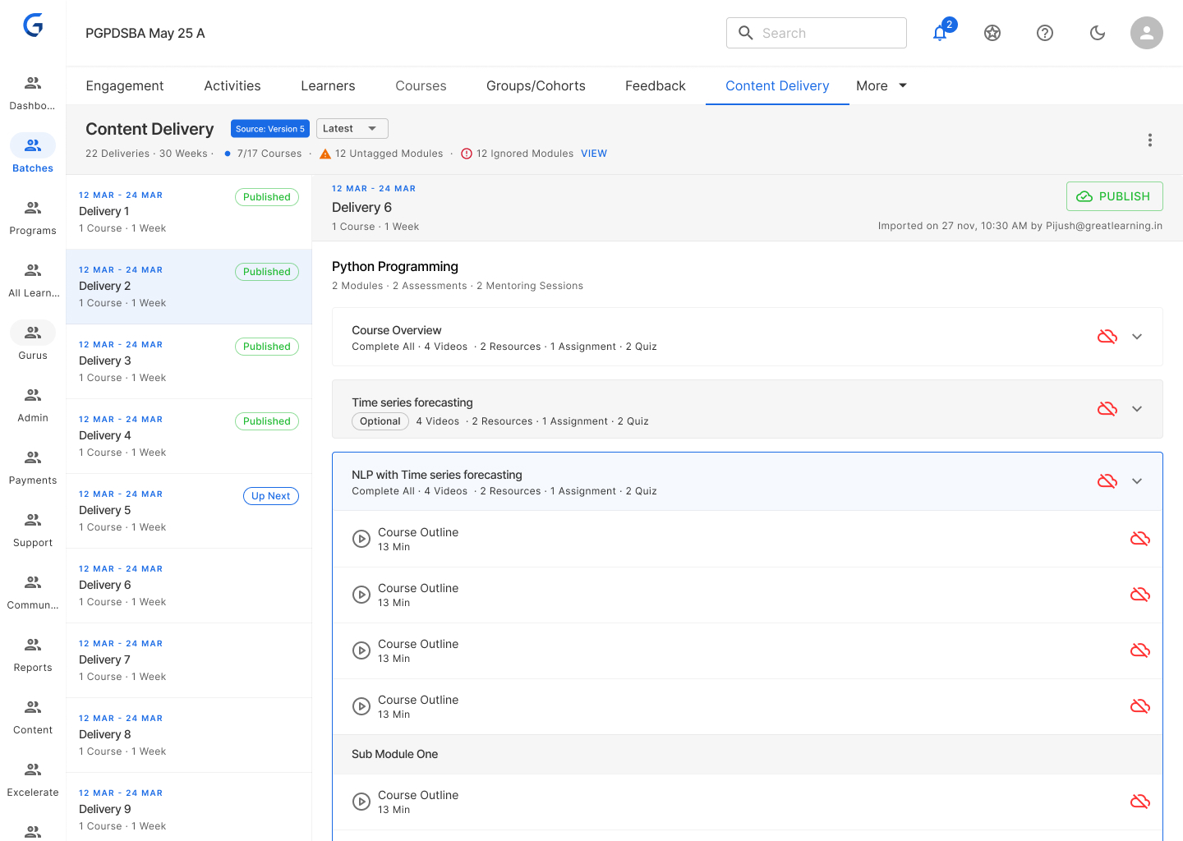This screenshot has height=841, width=1183.
Task: Open Batches in the sidebar
Action: click(x=33, y=155)
